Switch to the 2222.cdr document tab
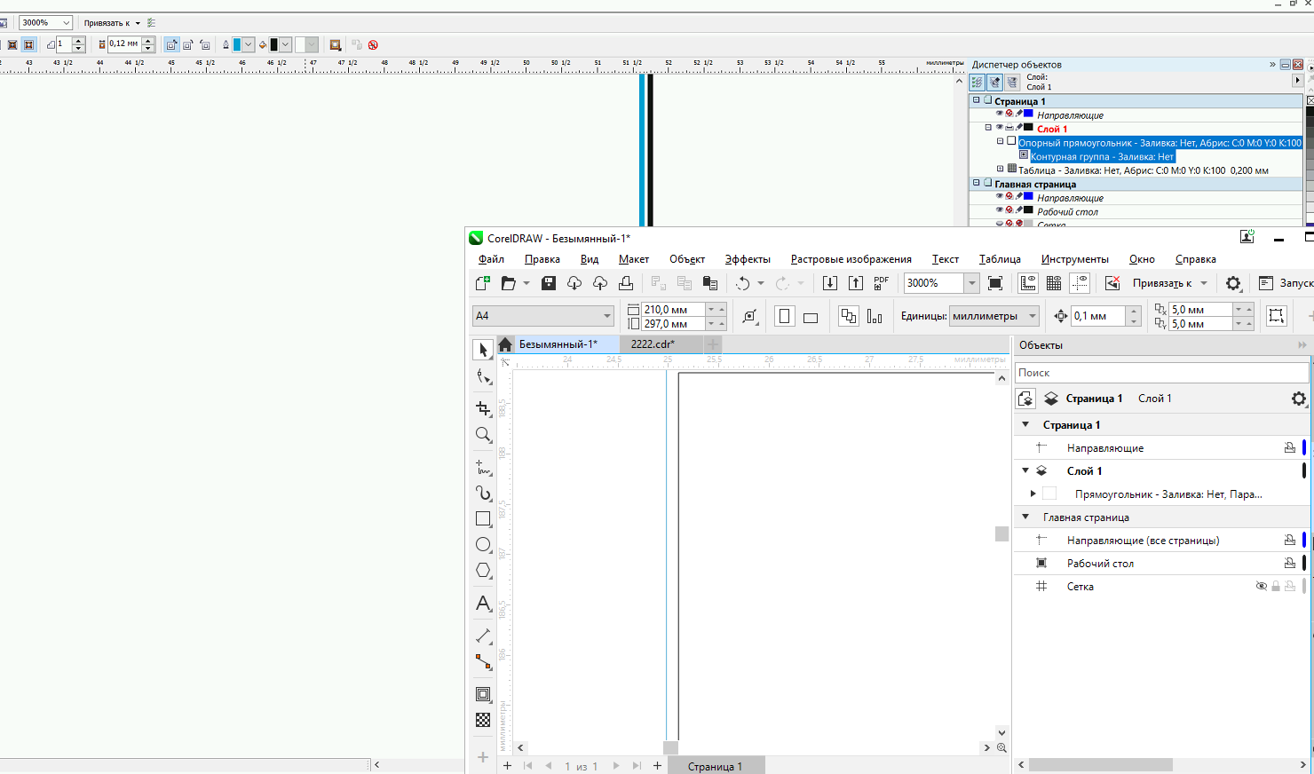Viewport: 1314px width, 774px height. coord(653,344)
